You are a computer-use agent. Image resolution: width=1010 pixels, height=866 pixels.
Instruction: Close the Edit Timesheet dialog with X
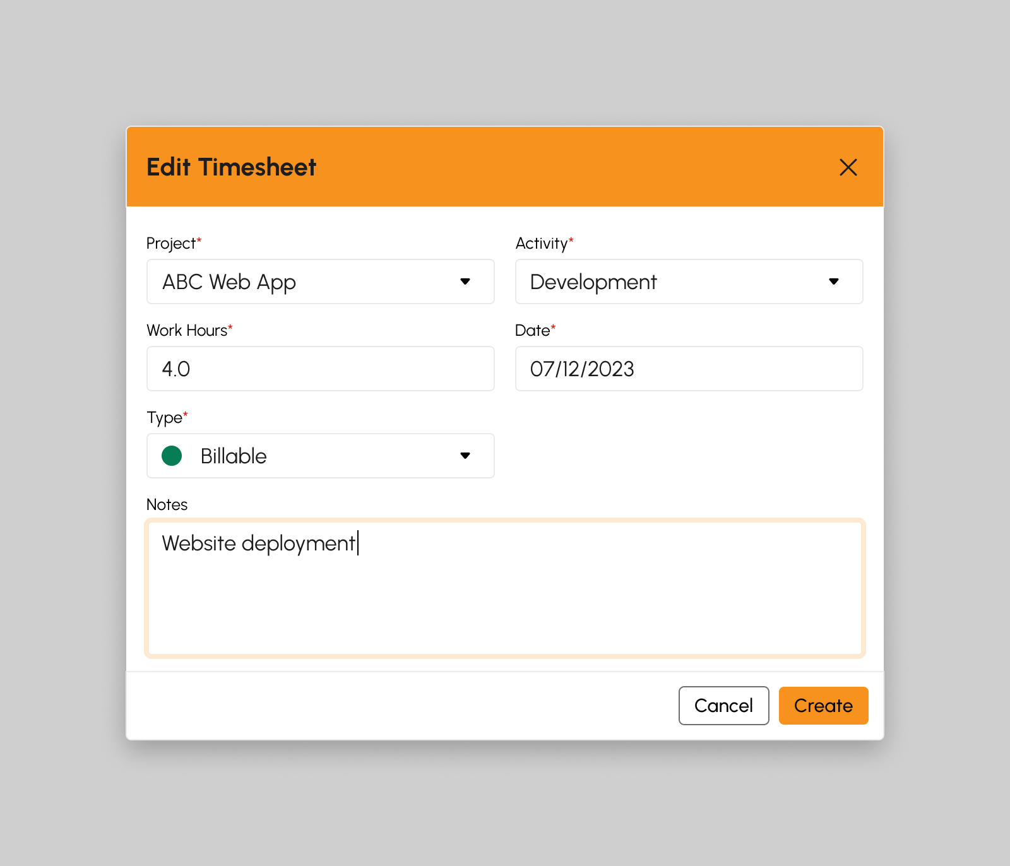pyautogui.click(x=848, y=167)
